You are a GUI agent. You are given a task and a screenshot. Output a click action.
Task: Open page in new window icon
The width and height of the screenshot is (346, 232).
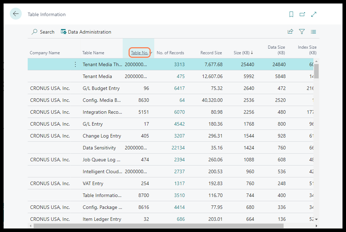(x=302, y=14)
